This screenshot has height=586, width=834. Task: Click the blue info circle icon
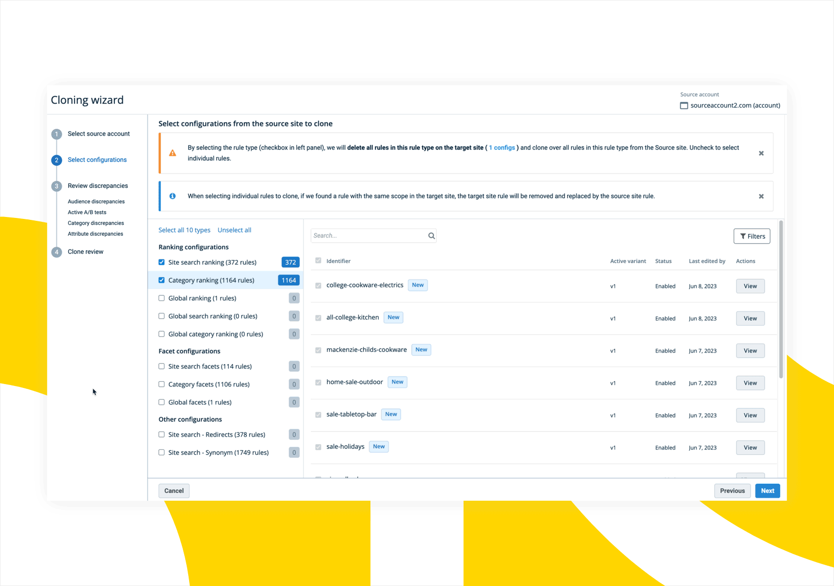pos(173,196)
